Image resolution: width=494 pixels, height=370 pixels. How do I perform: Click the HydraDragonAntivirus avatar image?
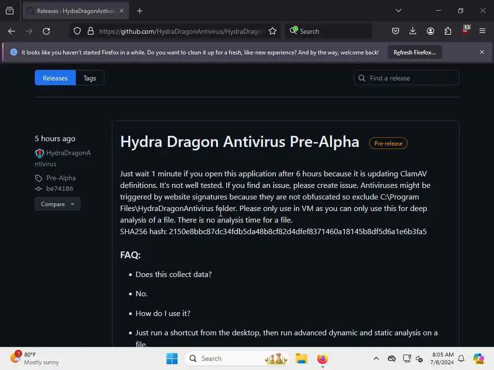pos(40,153)
